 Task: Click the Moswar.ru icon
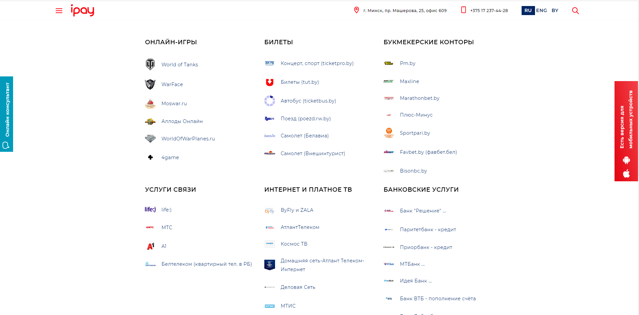click(x=150, y=104)
